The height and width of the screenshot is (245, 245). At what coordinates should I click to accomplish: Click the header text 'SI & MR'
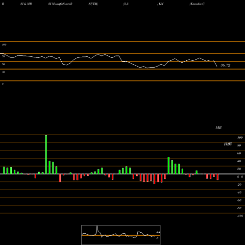pos(26,4)
